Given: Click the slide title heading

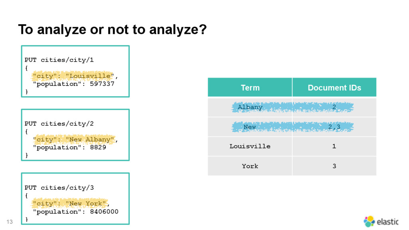Looking at the screenshot, I should tap(112, 29).
